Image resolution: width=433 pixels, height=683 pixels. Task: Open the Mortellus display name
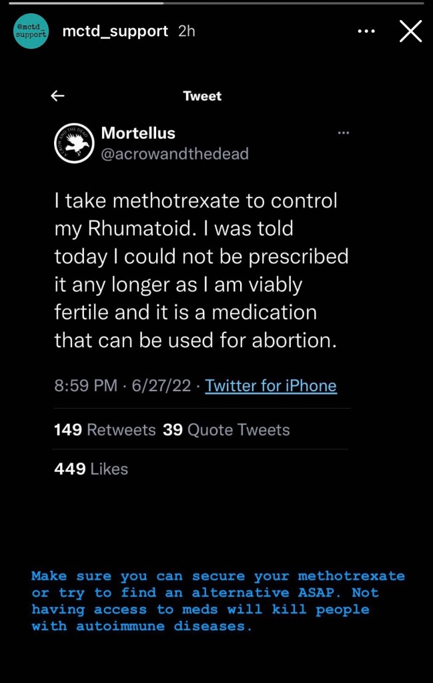[138, 133]
